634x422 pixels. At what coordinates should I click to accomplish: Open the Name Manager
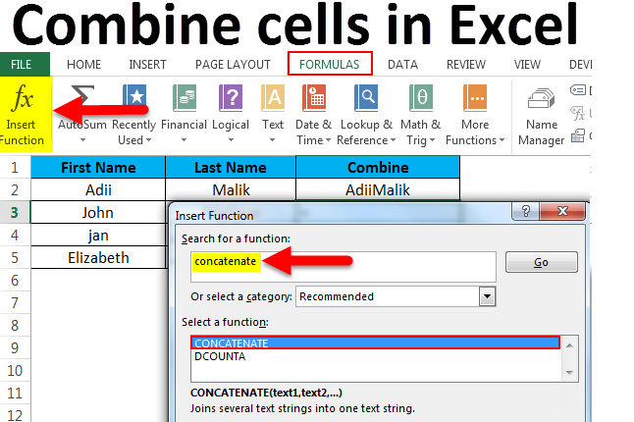pyautogui.click(x=542, y=117)
